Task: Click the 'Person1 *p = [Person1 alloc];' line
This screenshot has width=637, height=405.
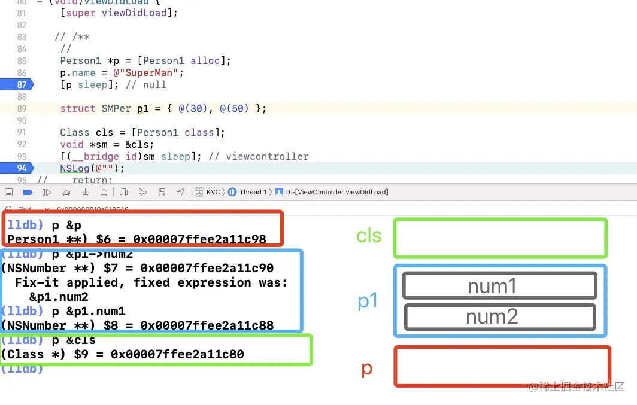Action: click(145, 61)
